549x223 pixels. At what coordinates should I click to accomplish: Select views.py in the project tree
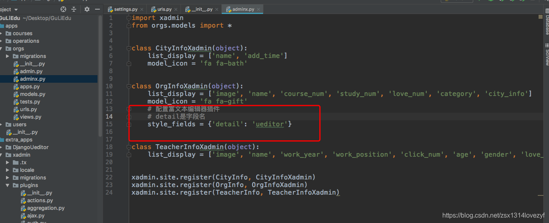coord(30,117)
